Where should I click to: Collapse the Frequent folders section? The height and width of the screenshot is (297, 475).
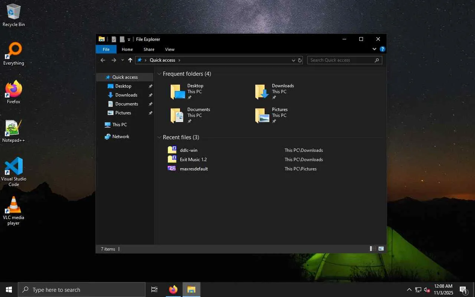tap(159, 74)
